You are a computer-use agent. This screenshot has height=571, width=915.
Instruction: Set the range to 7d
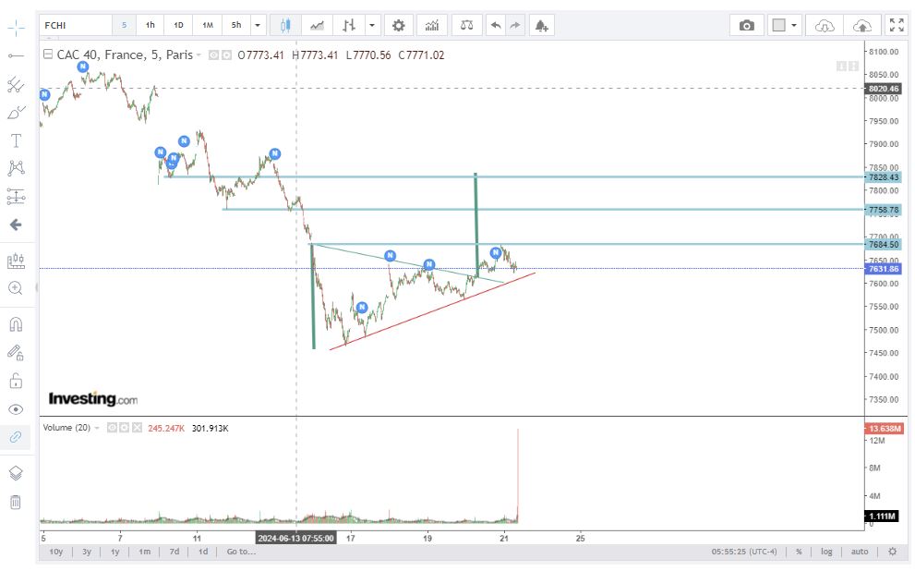pyautogui.click(x=174, y=552)
